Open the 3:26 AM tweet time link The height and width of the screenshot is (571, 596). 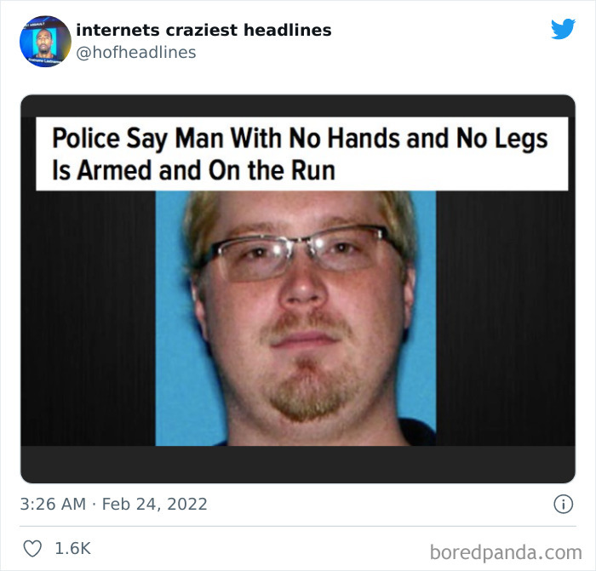coord(53,504)
